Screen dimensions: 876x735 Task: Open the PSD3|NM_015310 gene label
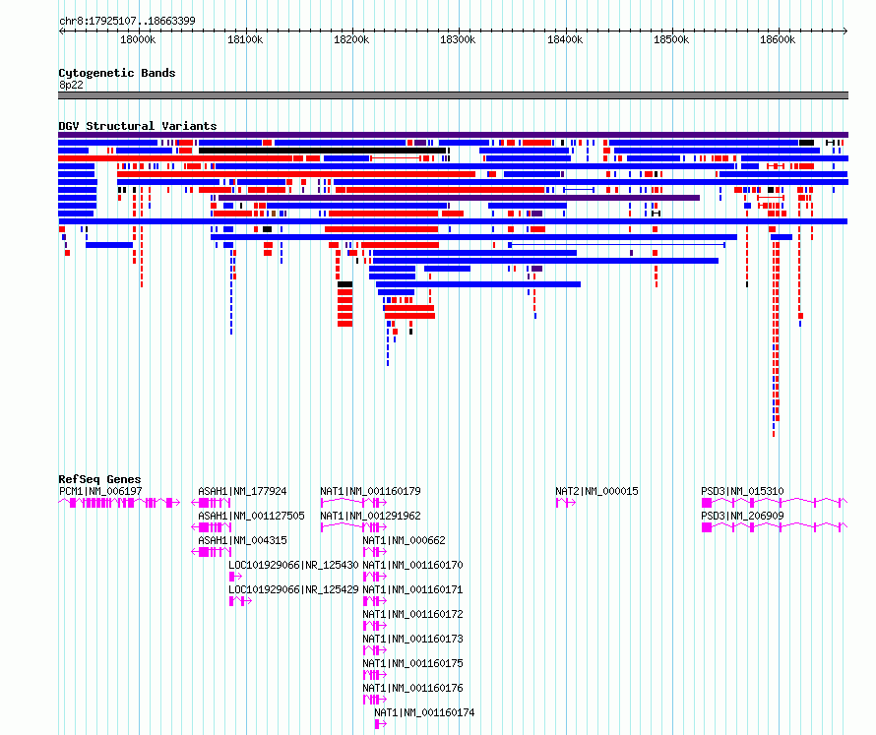[x=742, y=492]
